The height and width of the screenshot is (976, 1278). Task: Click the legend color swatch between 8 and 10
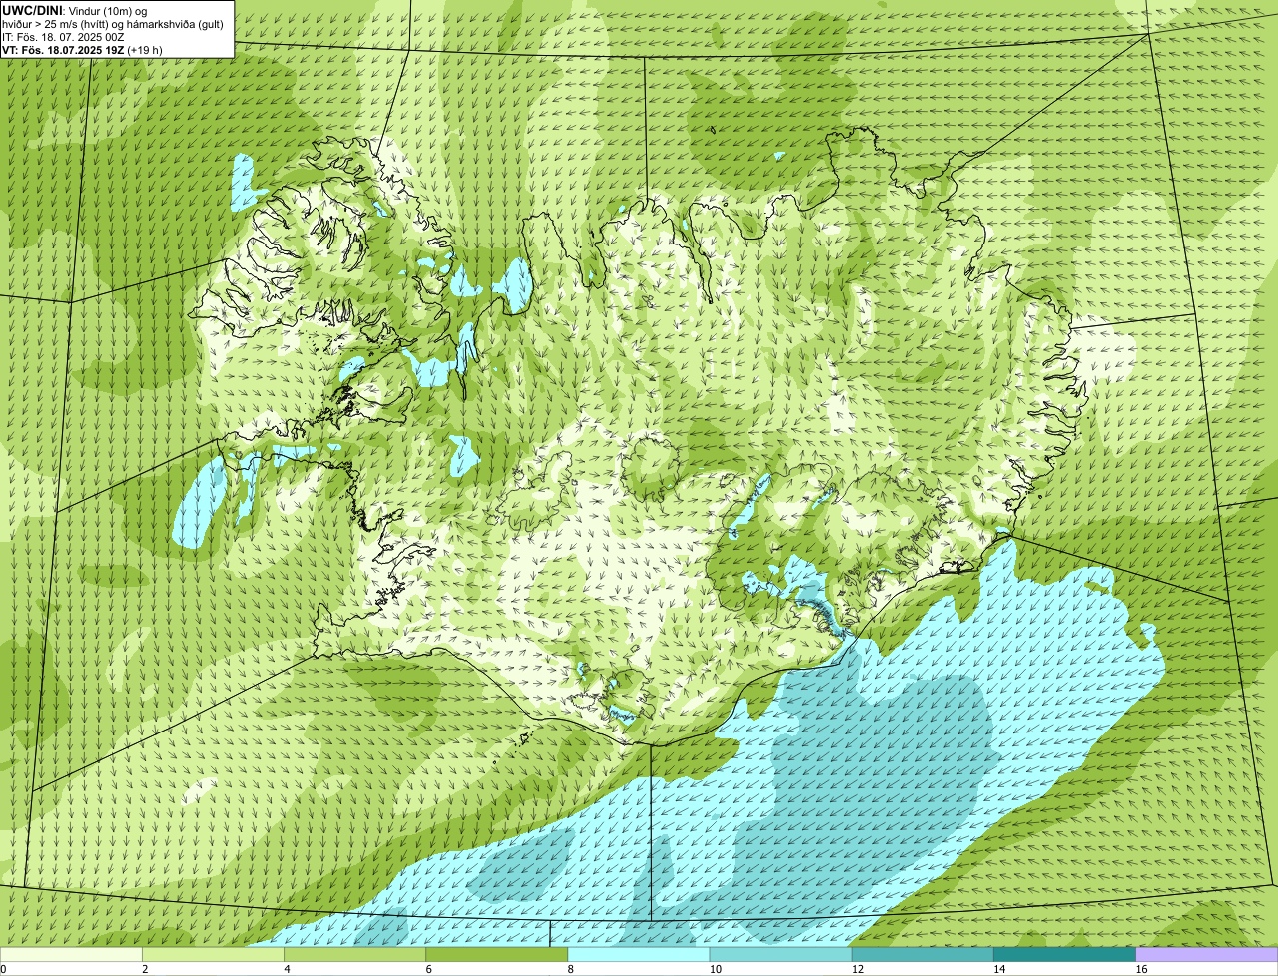[x=639, y=955]
